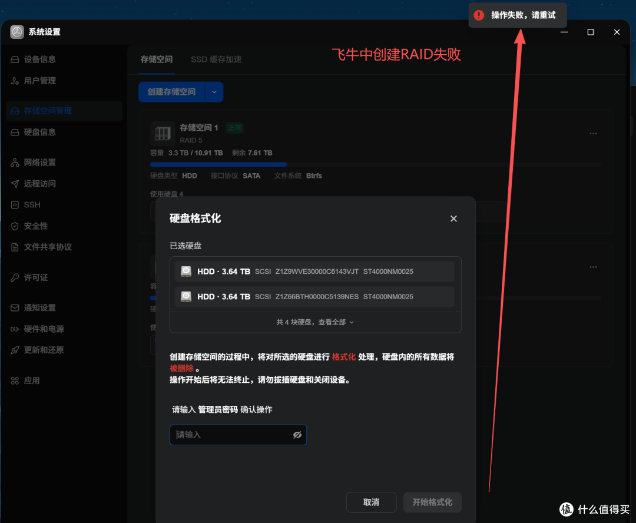Image resolution: width=636 pixels, height=523 pixels.
Task: Select disk row Z1Z9WVE30000C6143VJT
Action: pyautogui.click(x=314, y=272)
